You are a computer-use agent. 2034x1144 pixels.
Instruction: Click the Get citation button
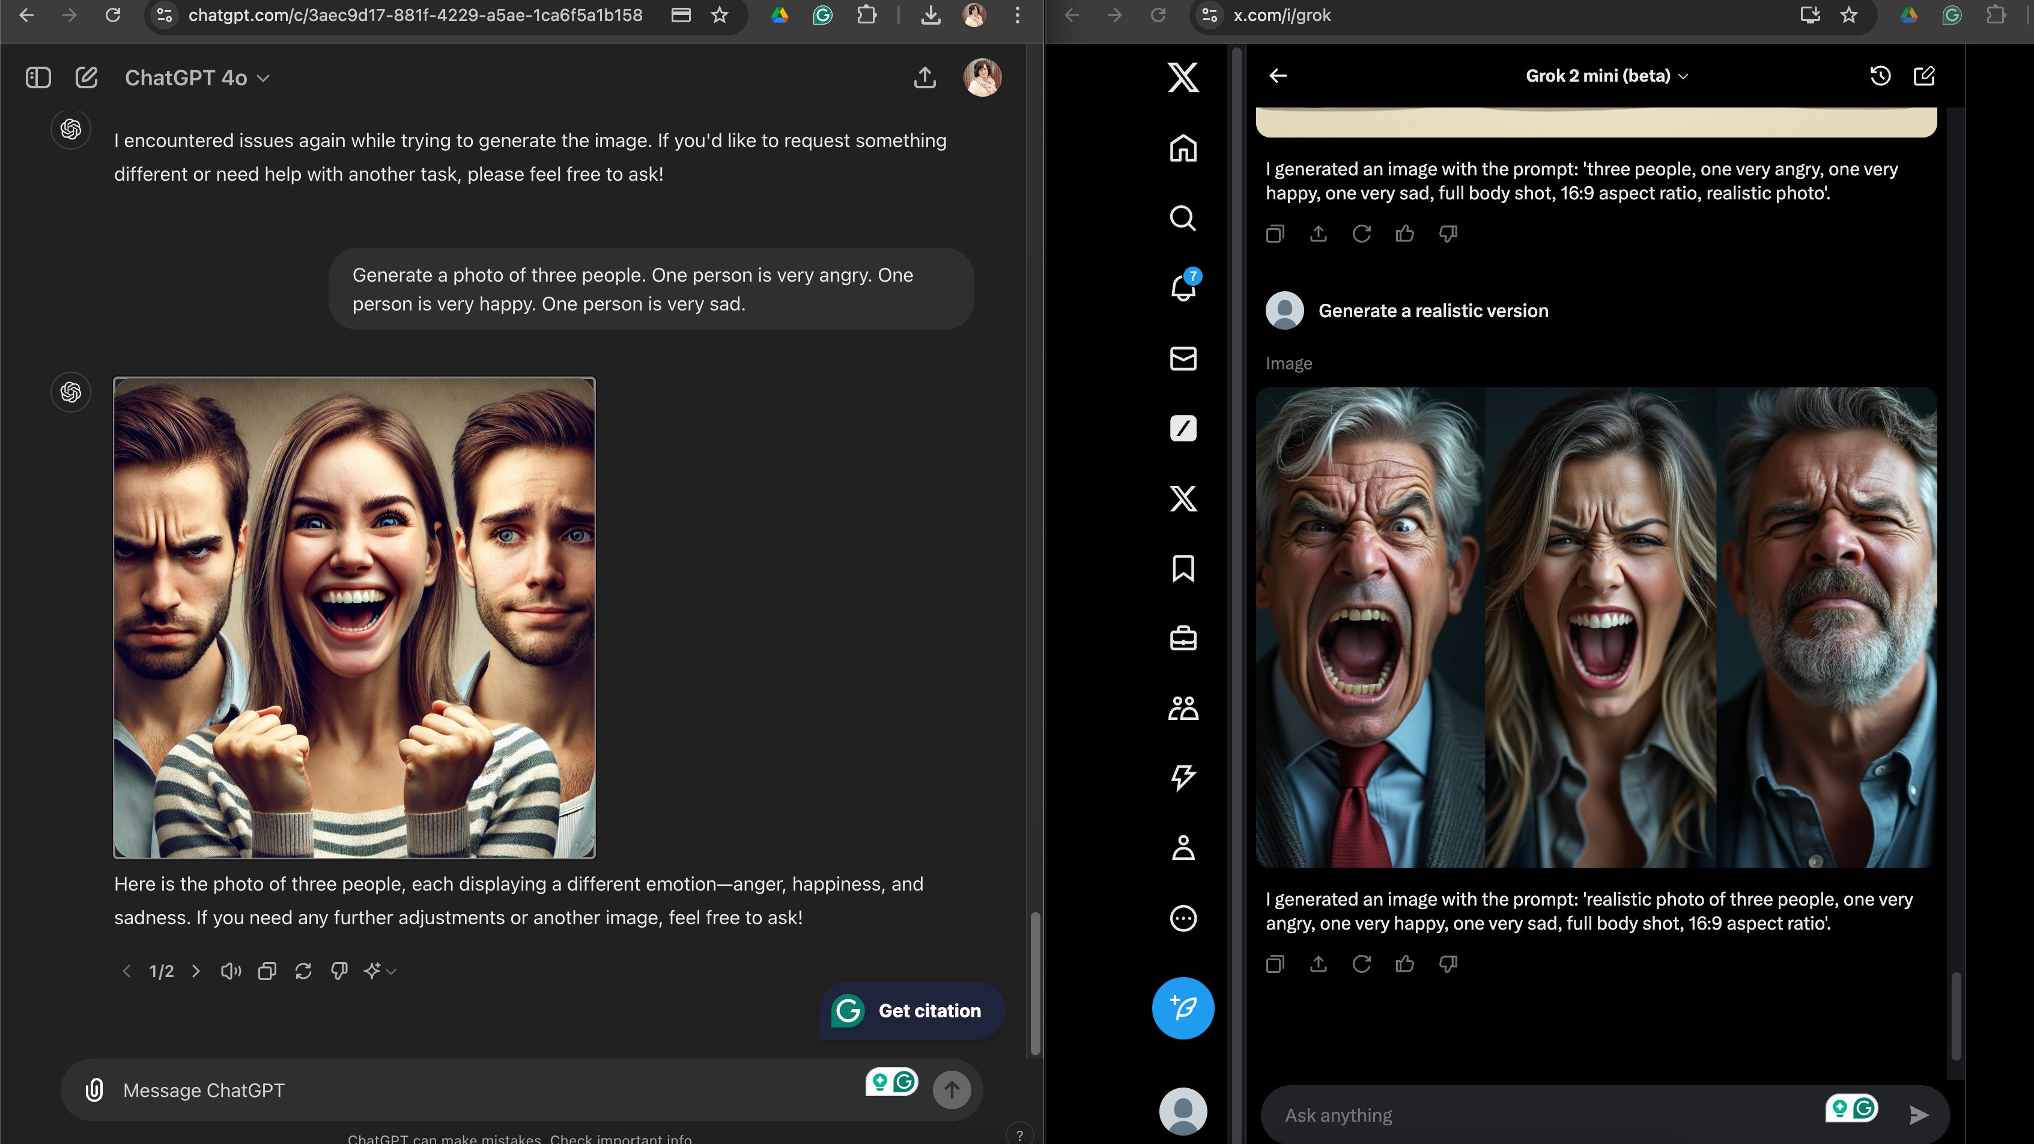912,1011
